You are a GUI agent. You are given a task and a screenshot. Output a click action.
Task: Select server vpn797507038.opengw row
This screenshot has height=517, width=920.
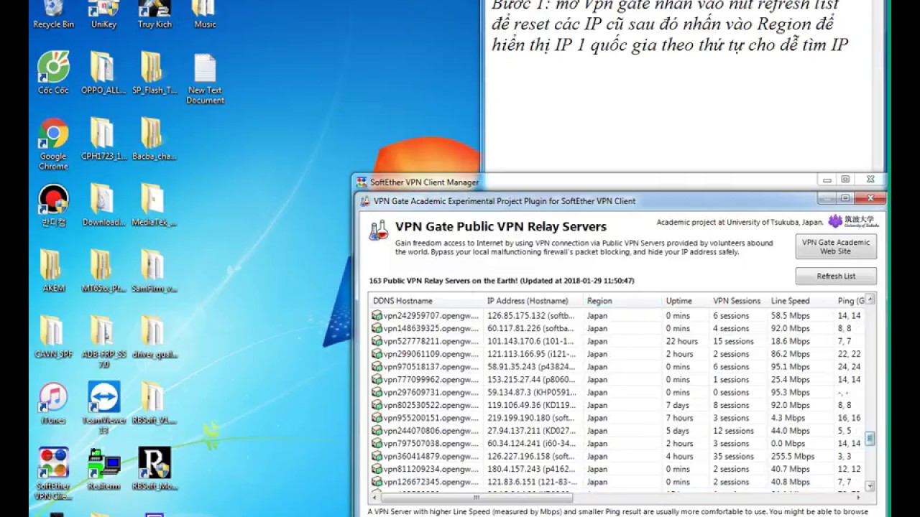pyautogui.click(x=618, y=444)
